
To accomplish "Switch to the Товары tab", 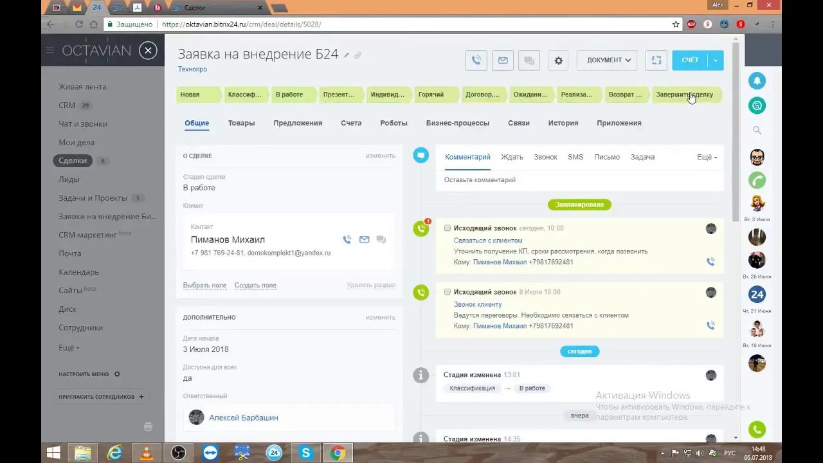I will [x=241, y=123].
